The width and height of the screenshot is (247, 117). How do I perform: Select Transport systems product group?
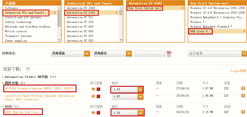pos(18,36)
